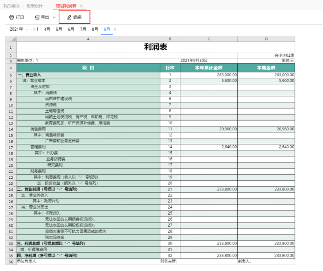Go to previous months with left chevron

coord(34,29)
